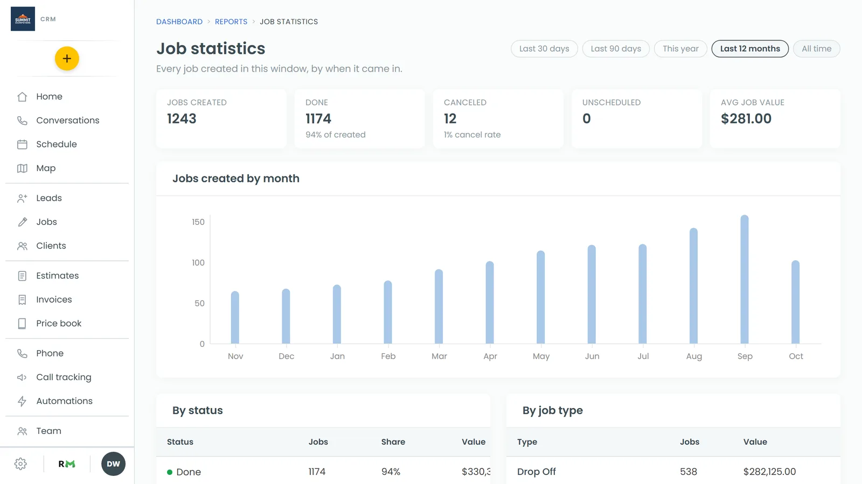Click the '94% of created' text
The image size is (862, 484).
click(336, 135)
